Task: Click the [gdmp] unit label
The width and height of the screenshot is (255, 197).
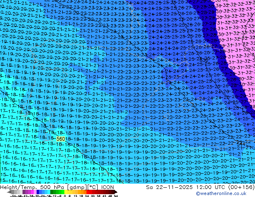Action: pyautogui.click(x=76, y=187)
